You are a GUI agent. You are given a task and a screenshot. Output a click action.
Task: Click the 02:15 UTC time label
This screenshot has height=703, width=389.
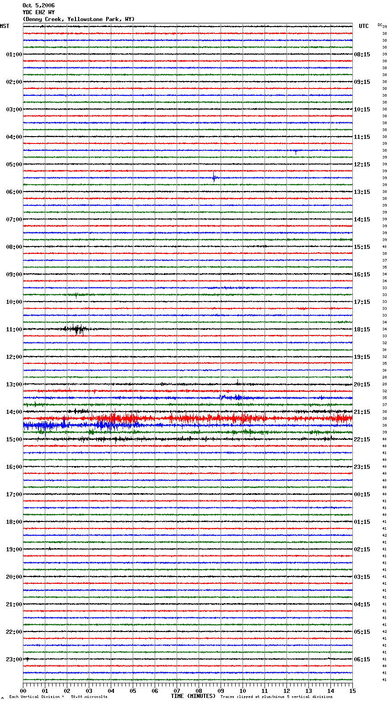pos(362,549)
